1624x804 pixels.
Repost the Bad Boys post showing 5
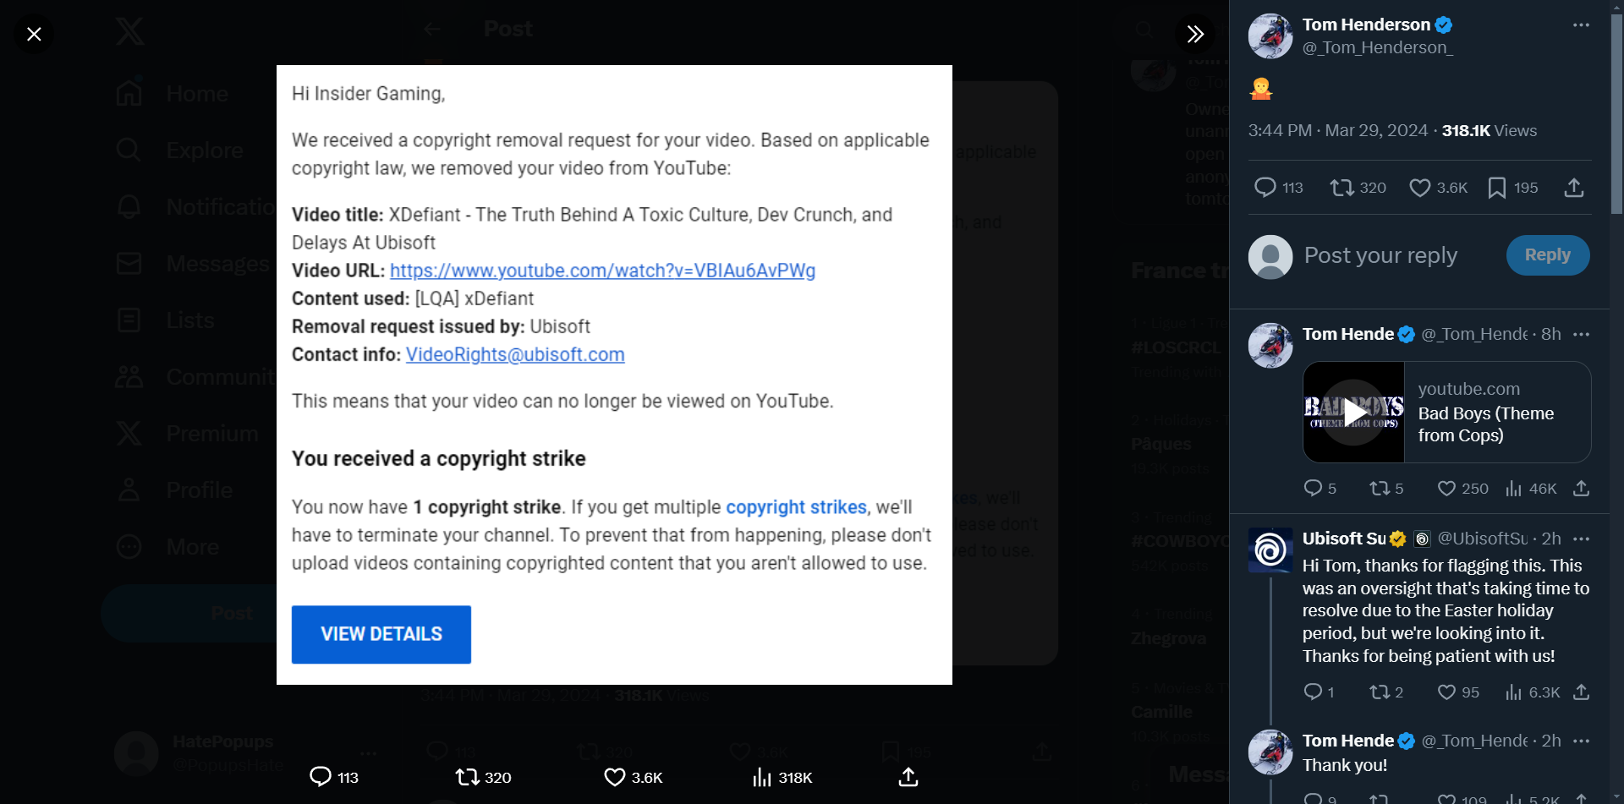point(1386,489)
